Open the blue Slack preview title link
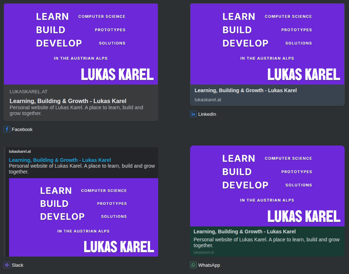 60,160
